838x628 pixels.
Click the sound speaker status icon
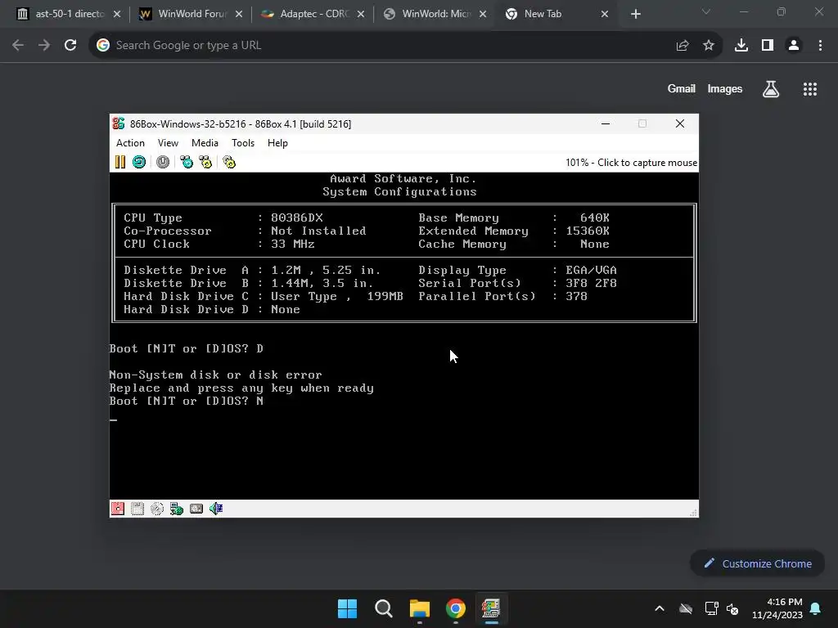pos(216,509)
